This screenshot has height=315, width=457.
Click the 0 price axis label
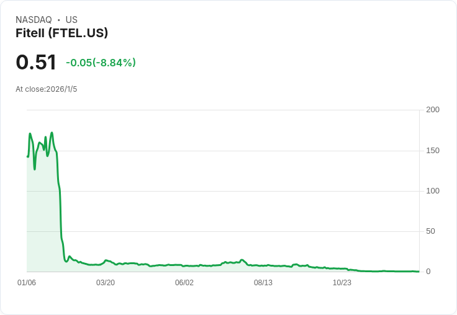[428, 272]
